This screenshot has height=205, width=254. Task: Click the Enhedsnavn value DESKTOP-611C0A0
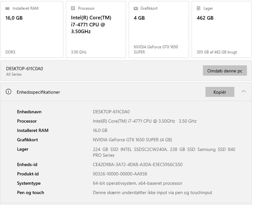click(x=111, y=112)
